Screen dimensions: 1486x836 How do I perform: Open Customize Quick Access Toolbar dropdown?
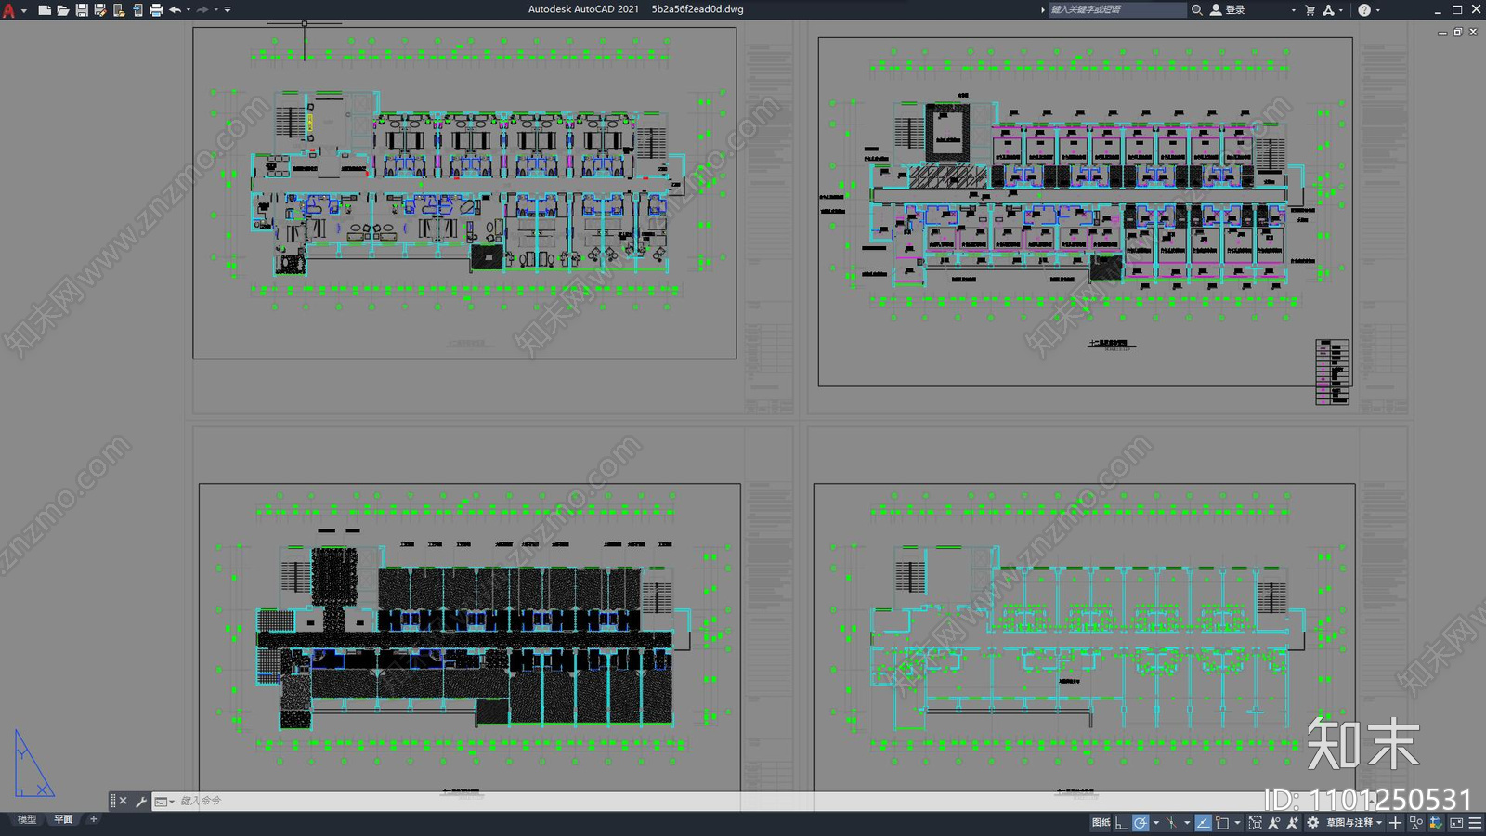228,9
